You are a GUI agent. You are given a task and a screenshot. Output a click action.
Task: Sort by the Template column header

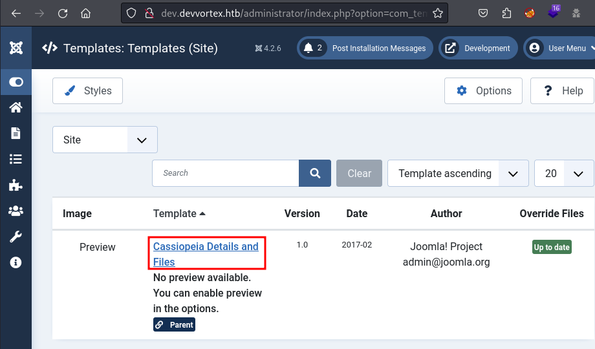[179, 213]
